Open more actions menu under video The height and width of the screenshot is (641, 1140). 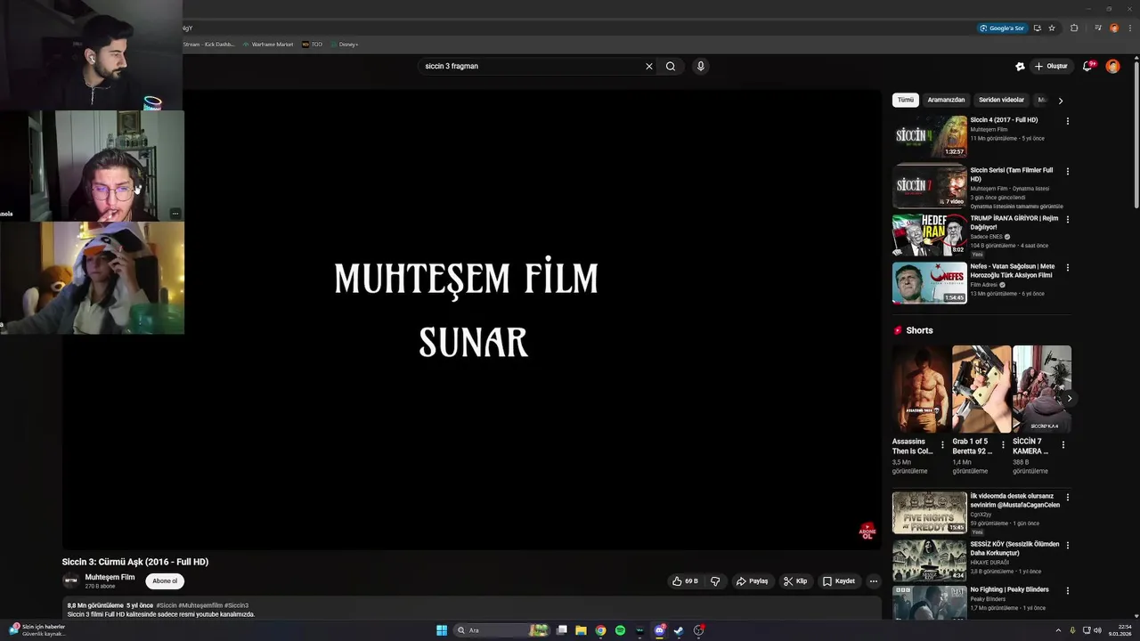point(874,581)
